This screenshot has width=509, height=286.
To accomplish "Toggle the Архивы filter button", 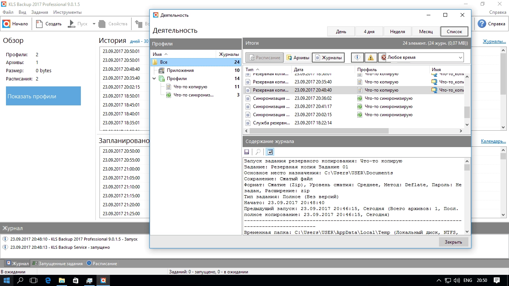I will 298,58.
